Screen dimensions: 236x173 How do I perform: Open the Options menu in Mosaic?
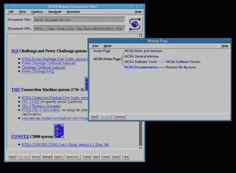point(37,12)
